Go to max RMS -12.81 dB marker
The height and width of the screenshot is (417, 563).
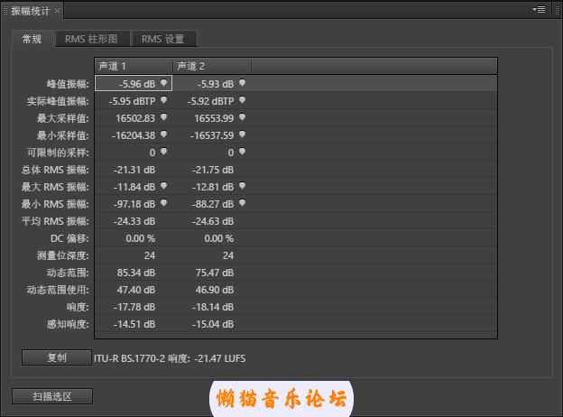[243, 186]
